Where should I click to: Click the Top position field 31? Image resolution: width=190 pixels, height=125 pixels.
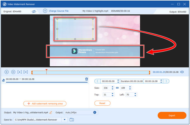click(x=107, y=95)
